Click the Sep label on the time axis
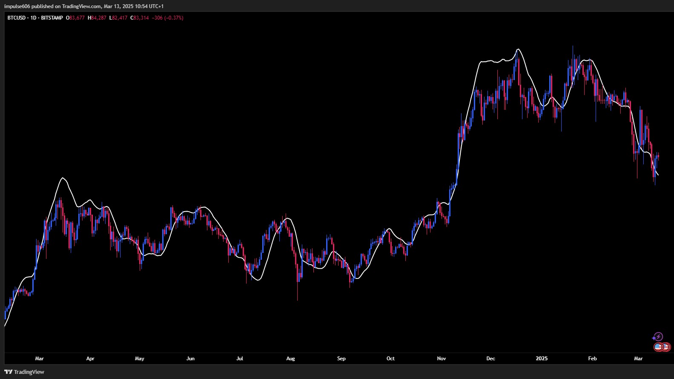 [341, 359]
